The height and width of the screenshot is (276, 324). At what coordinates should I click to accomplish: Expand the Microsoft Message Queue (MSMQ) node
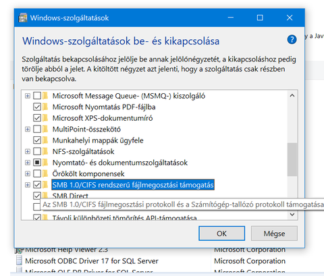[x=28, y=96]
